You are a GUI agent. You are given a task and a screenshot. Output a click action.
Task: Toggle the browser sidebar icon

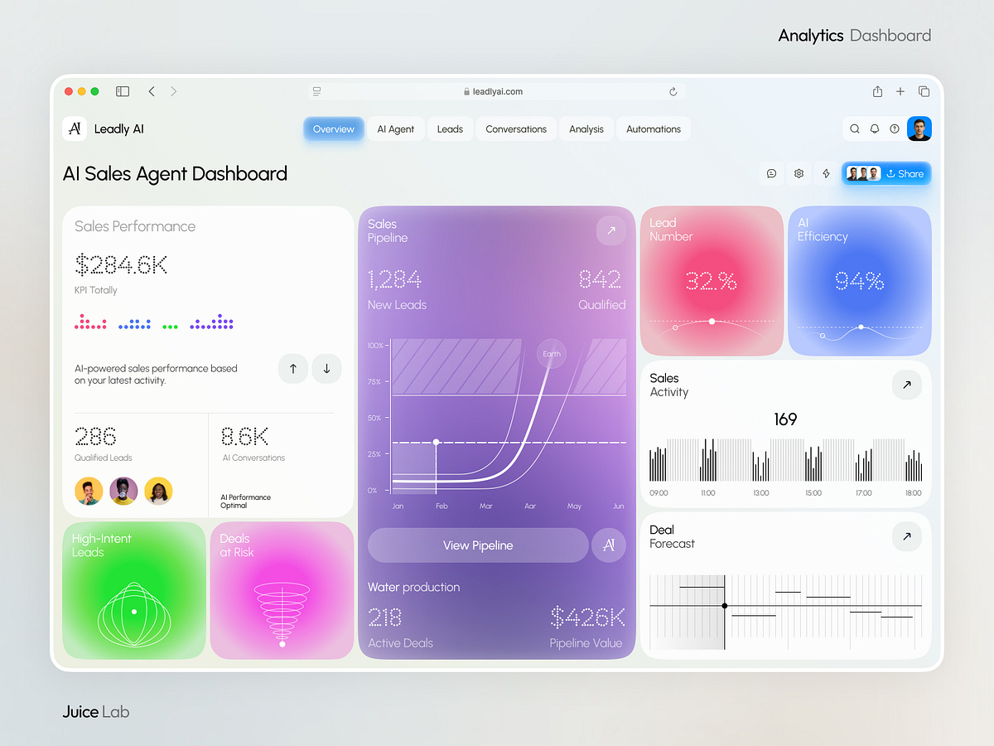tap(123, 91)
